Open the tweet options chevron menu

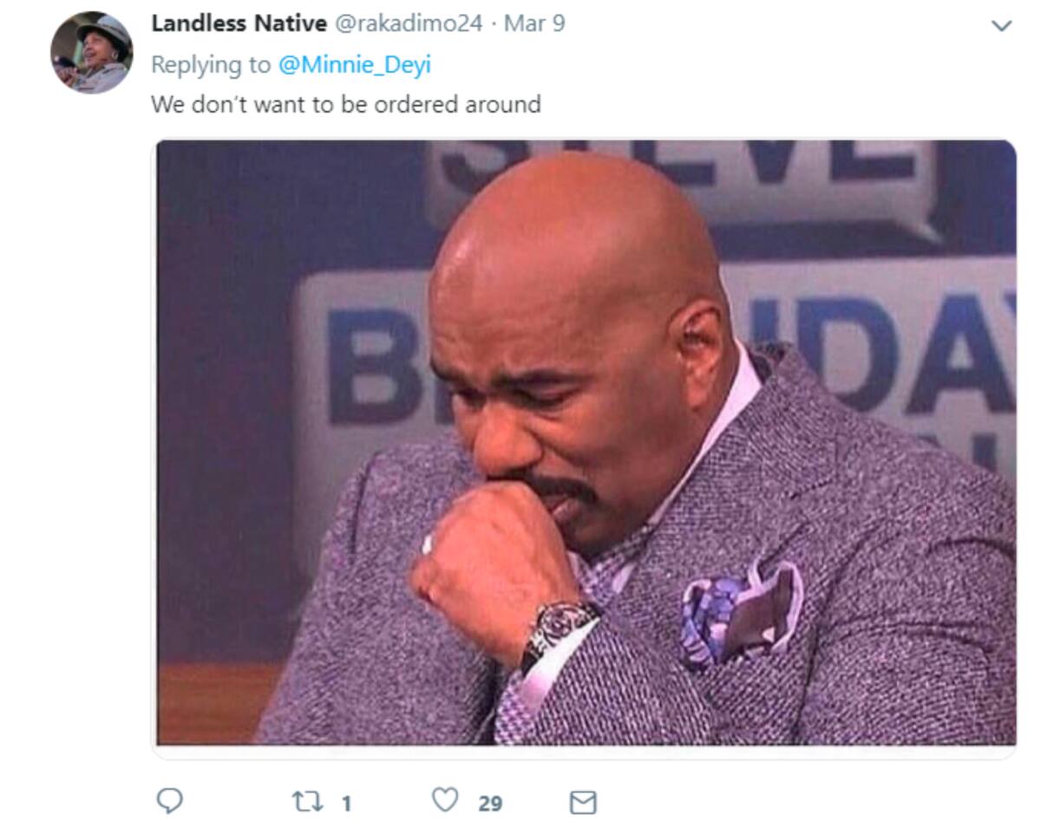1002,26
